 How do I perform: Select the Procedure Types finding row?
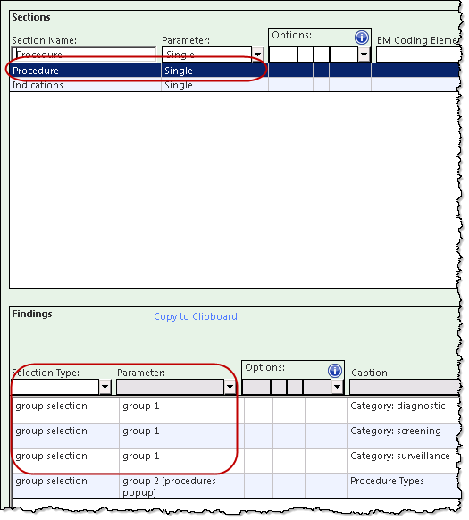click(x=237, y=485)
